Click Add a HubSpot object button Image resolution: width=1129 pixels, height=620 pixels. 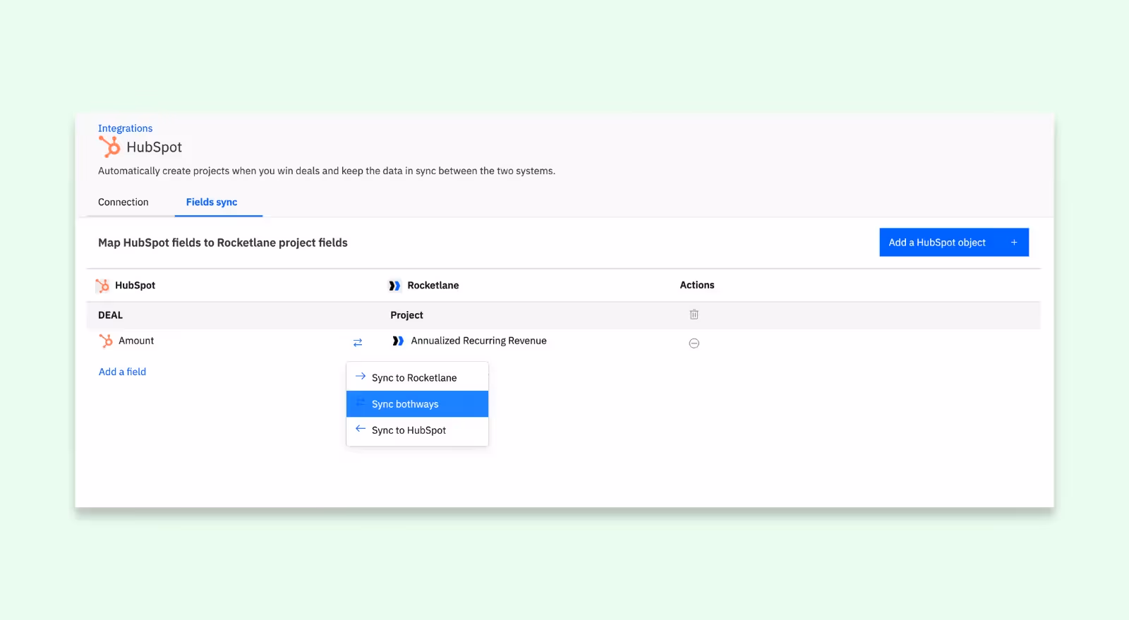(x=954, y=243)
